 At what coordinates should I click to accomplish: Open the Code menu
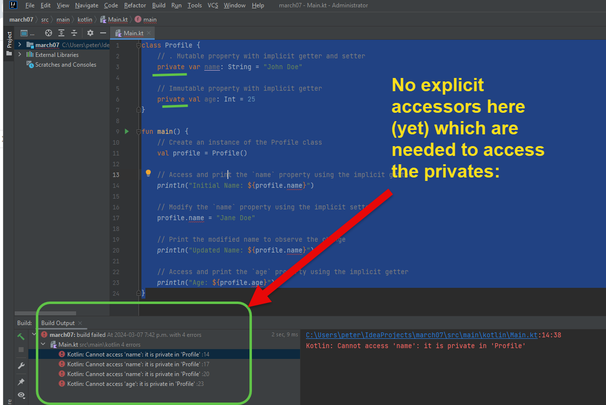[x=111, y=5]
